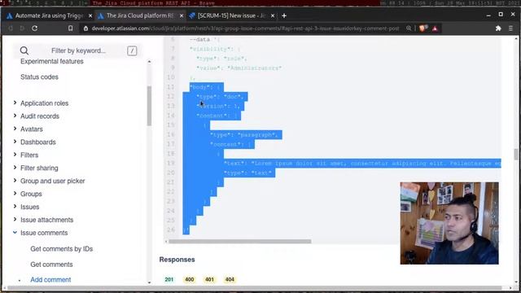The image size is (521, 293).
Task: Close the Jira Cloud platform REST tab
Action: (181, 15)
